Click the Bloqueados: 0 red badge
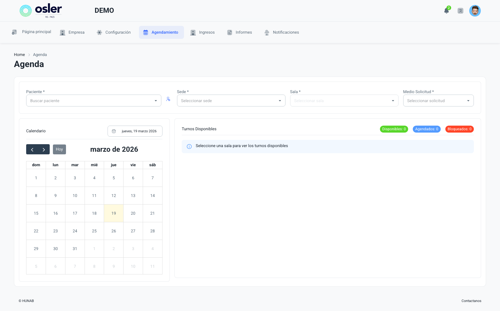The height and width of the screenshot is (311, 500). click(460, 129)
